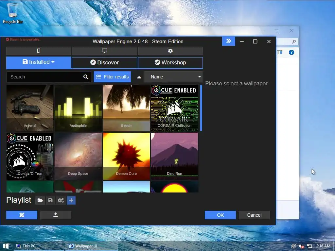Select the CORSAIR Collection wallpaper

pos(175,108)
